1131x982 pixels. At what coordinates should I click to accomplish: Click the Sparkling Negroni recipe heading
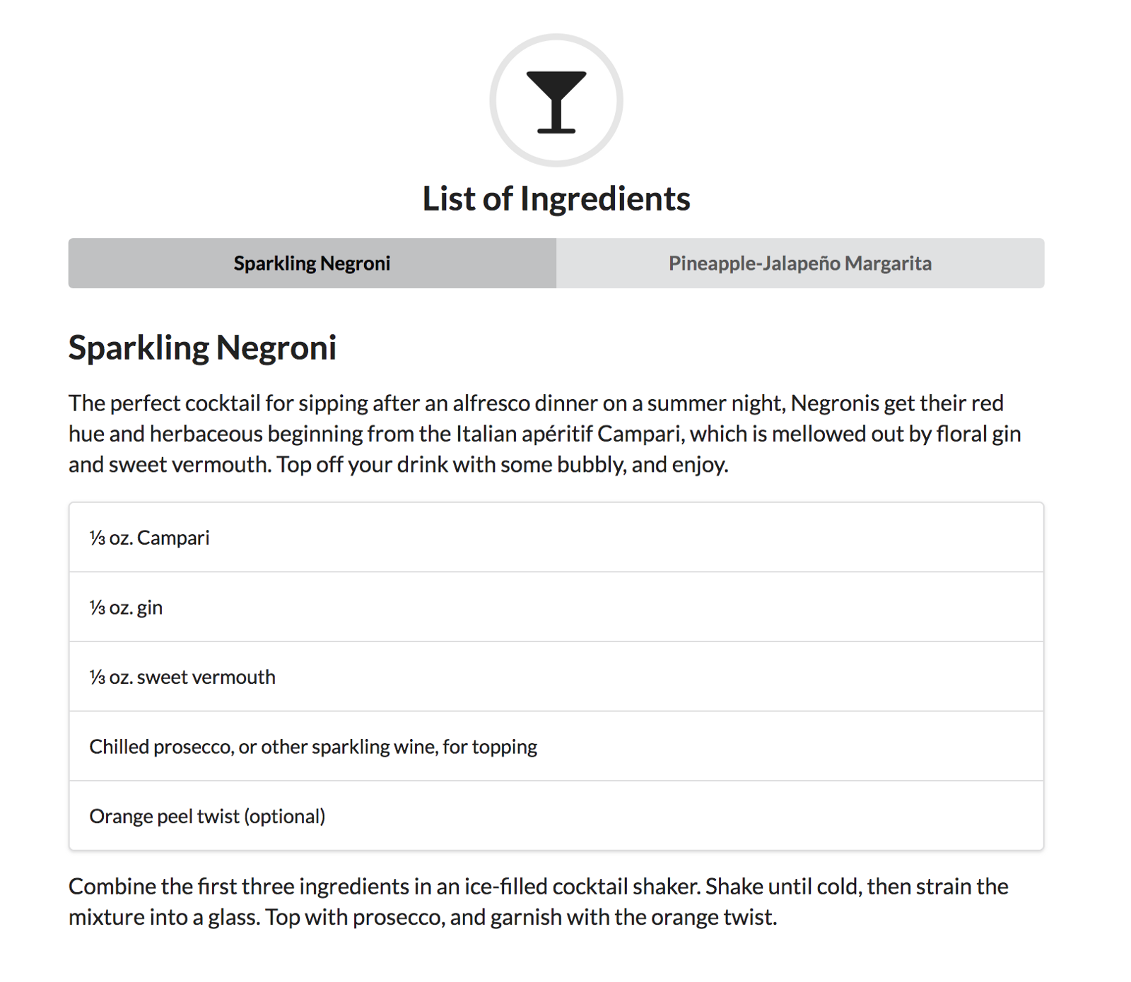click(x=202, y=348)
